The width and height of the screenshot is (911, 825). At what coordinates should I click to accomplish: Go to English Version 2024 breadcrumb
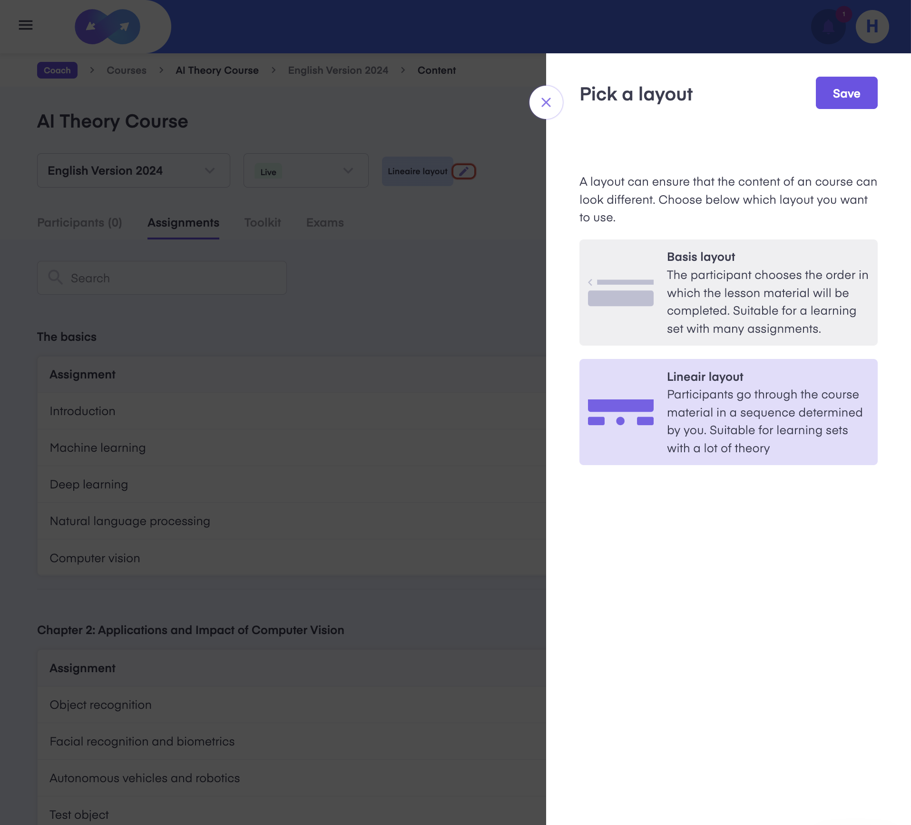click(338, 70)
